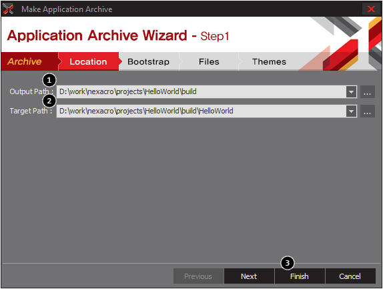Cancel the archive wizard
The image size is (383, 289).
coord(350,276)
